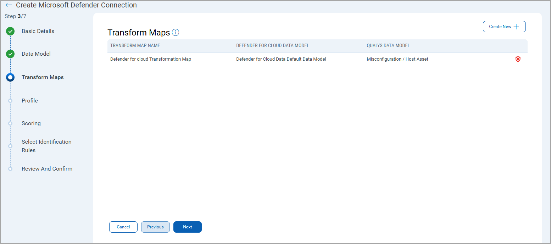Click the Transform Map Name column header
The height and width of the screenshot is (244, 551).
(x=135, y=46)
